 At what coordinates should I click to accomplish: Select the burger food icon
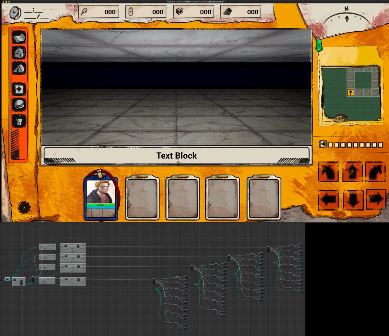click(19, 105)
